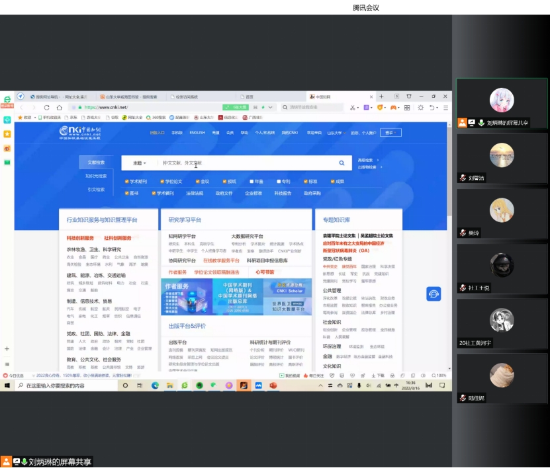Expand the 山东大学 institution dropdown
The image size is (550, 468).
point(335,133)
